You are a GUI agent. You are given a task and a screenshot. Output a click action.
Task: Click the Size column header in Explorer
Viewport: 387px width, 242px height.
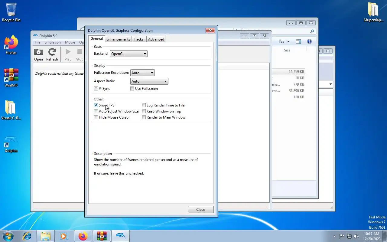(287, 50)
